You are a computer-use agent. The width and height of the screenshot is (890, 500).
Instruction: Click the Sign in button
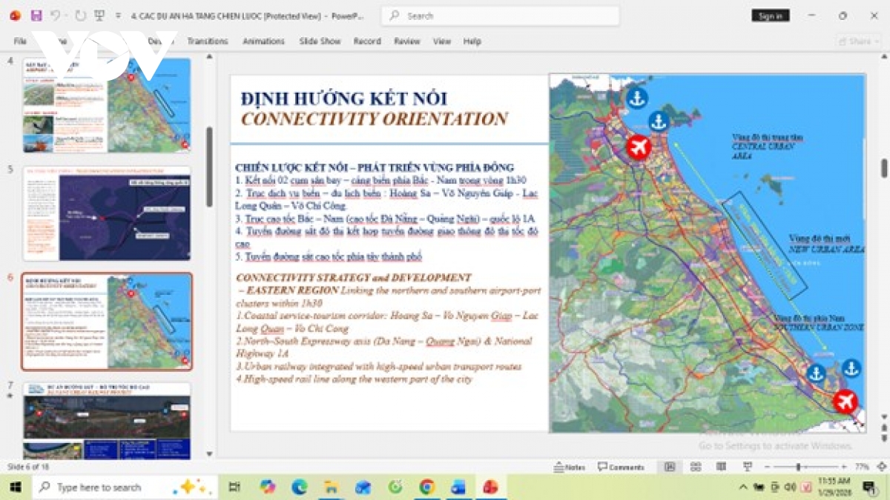coord(771,16)
